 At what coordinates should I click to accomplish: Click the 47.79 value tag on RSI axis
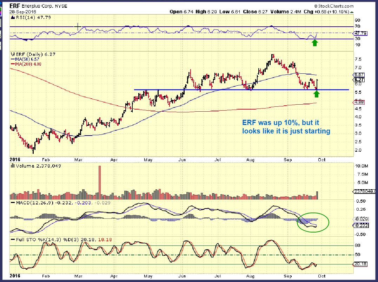coord(360,33)
